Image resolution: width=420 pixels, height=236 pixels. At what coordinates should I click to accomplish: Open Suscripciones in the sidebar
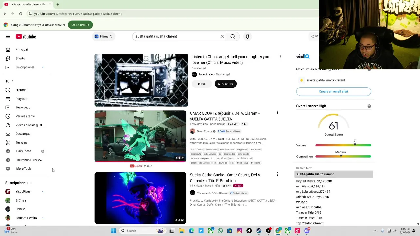pos(25,67)
